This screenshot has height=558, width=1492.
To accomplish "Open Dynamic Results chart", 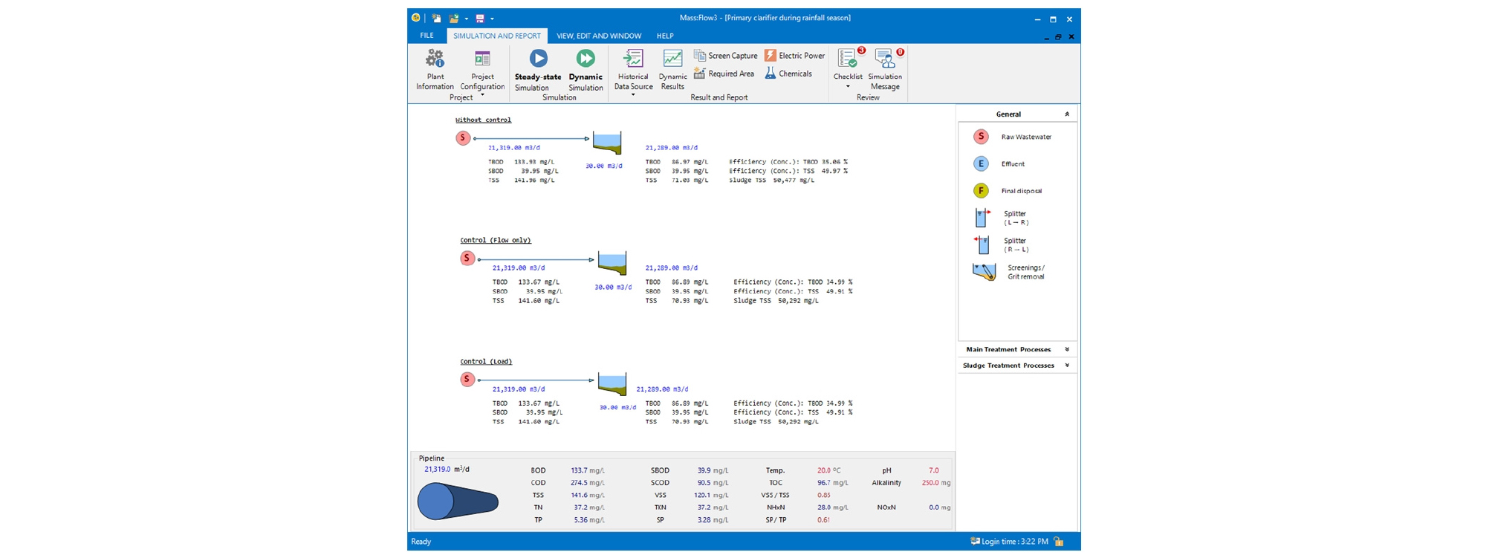I will 672,71.
